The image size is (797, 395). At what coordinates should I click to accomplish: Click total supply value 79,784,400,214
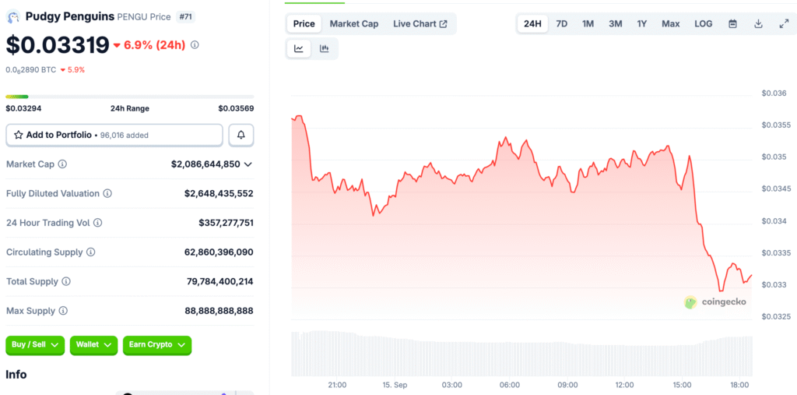[220, 281]
